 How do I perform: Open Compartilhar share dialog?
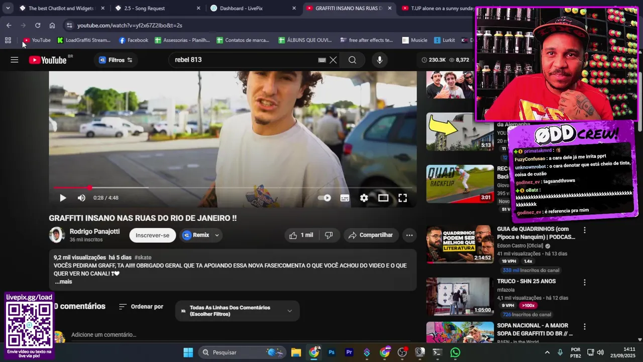pos(371,235)
